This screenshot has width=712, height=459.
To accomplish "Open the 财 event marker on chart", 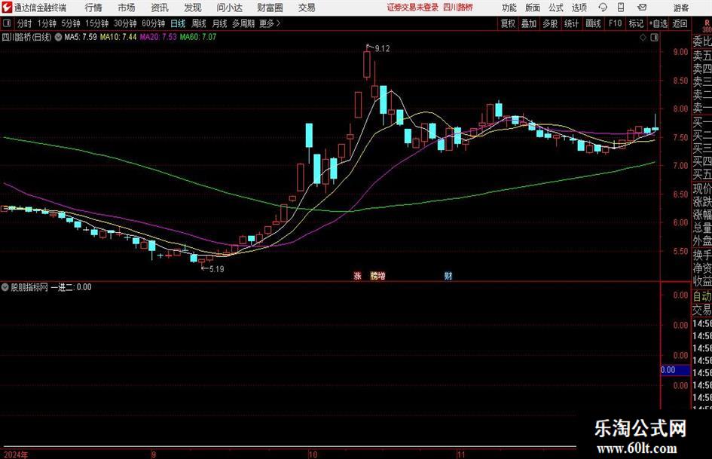I will [x=448, y=275].
